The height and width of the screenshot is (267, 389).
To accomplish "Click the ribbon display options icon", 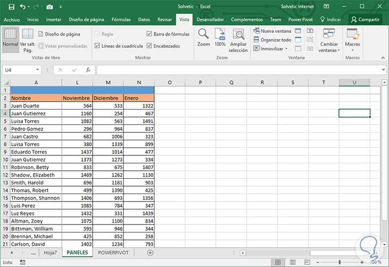I will pyautogui.click(x=327, y=6).
